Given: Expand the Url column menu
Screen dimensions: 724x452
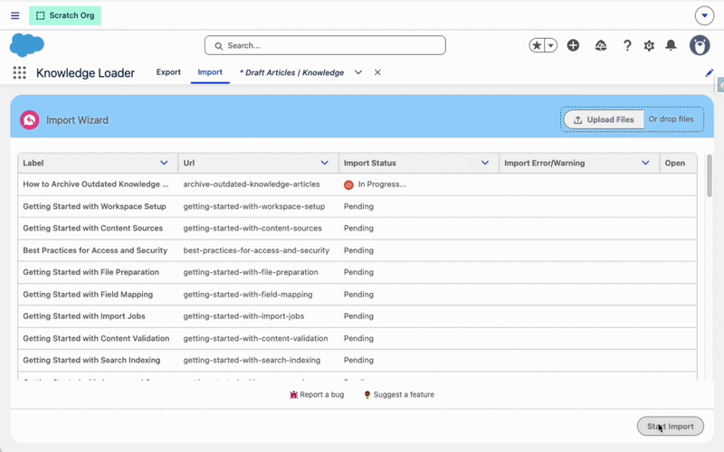Looking at the screenshot, I should point(325,163).
